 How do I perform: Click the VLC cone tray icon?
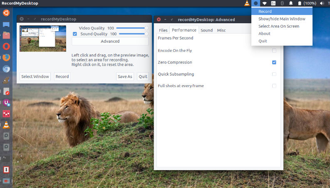(x=247, y=3)
